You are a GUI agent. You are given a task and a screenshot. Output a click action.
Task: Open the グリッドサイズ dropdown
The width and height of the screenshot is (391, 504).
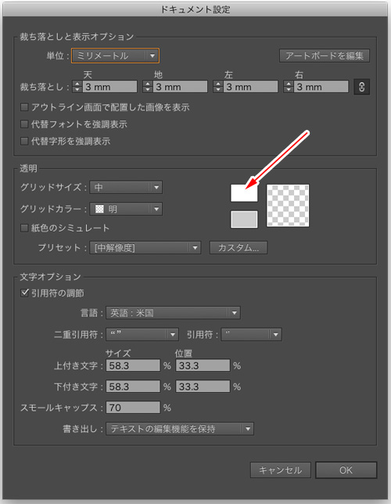(x=126, y=187)
